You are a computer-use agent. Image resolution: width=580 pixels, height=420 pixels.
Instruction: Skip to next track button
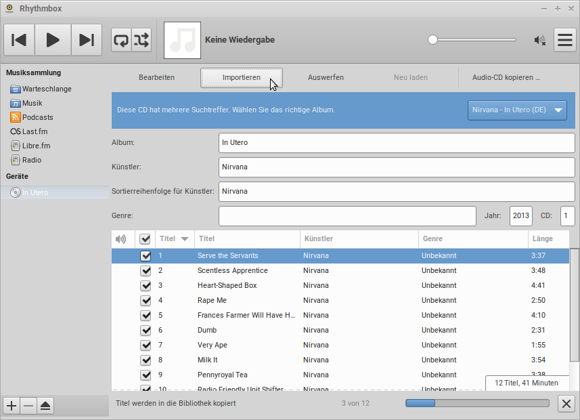pyautogui.click(x=87, y=40)
